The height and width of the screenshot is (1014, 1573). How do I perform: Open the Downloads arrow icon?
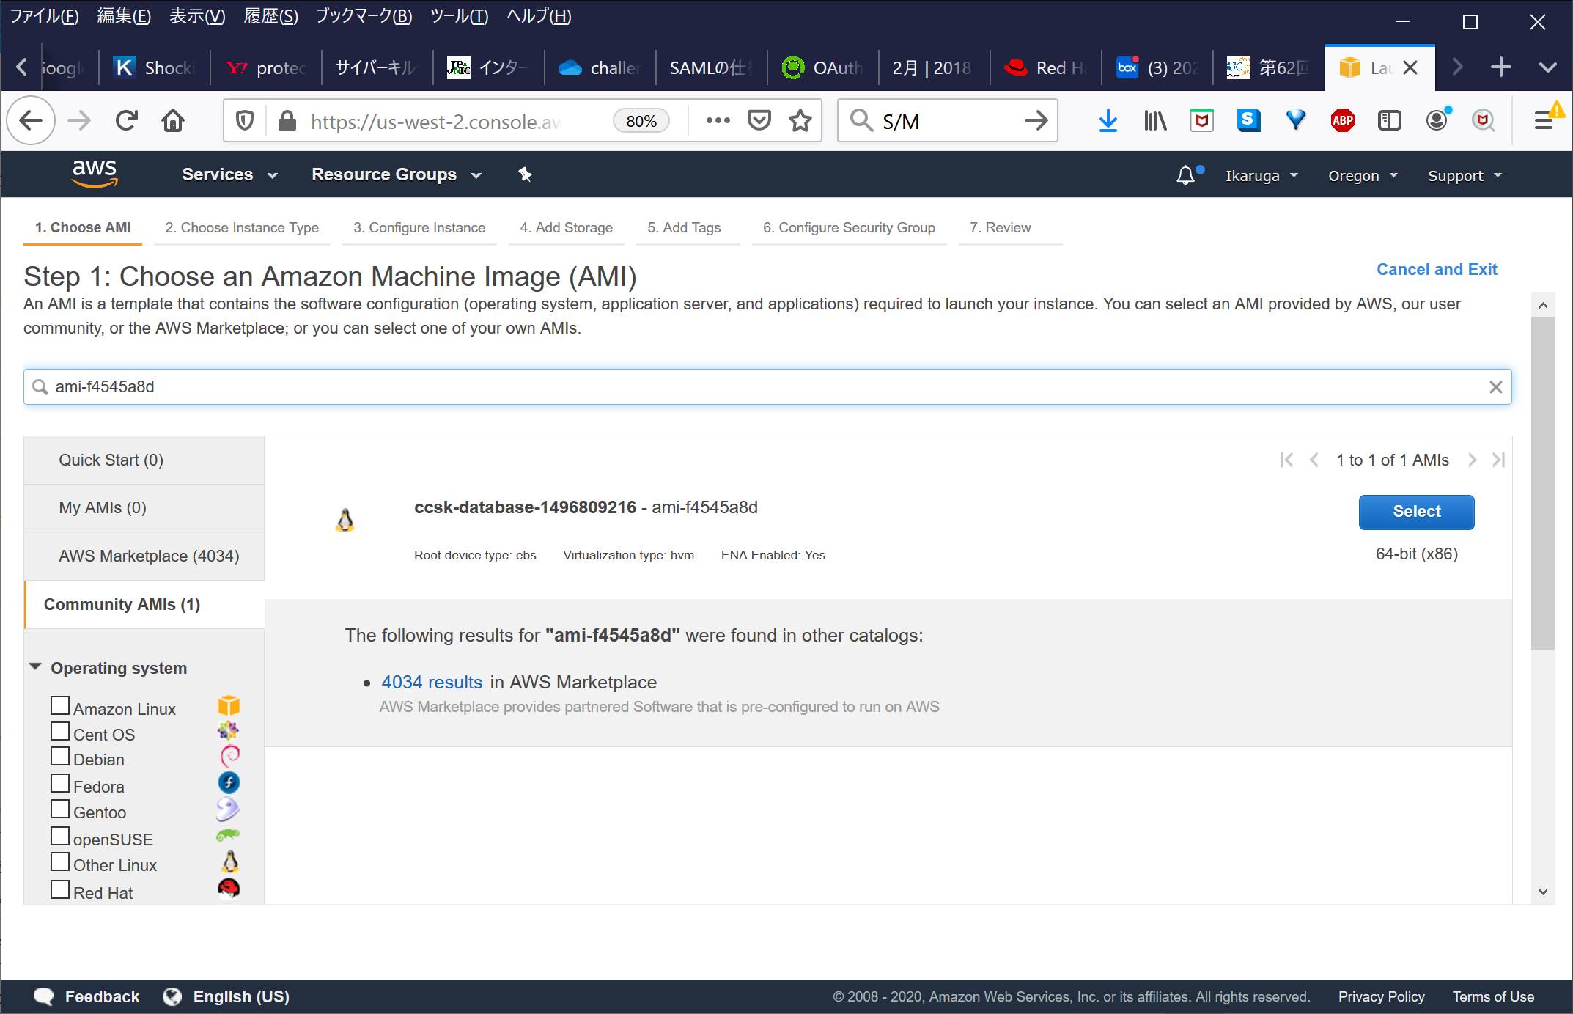(1108, 120)
